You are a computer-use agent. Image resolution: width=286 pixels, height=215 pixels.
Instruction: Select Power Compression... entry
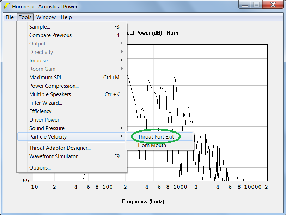[x=72, y=86]
